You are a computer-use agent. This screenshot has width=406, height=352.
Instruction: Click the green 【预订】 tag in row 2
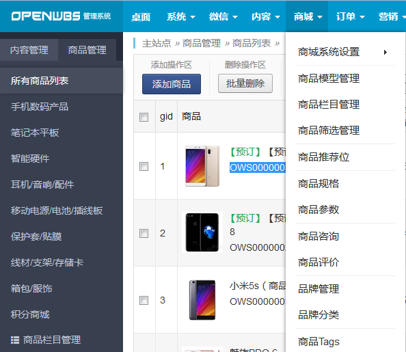coord(245,218)
